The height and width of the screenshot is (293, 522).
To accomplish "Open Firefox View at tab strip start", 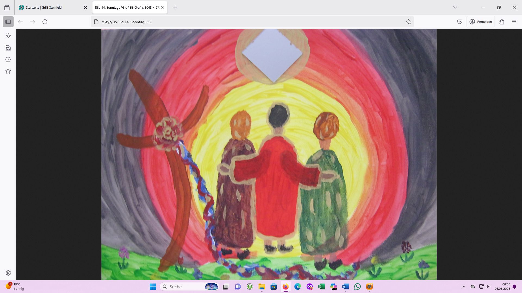I will click(x=7, y=8).
